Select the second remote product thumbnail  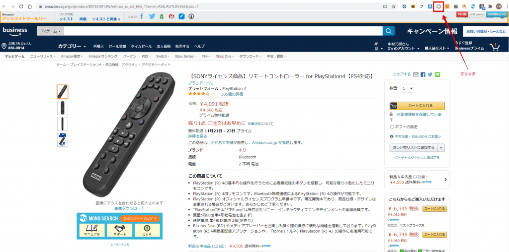click(x=63, y=108)
